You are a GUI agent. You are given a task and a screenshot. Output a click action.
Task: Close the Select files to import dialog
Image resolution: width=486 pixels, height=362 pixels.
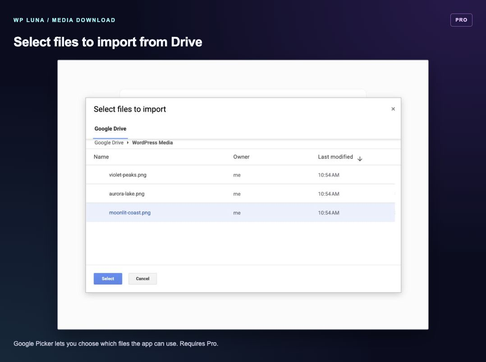393,109
